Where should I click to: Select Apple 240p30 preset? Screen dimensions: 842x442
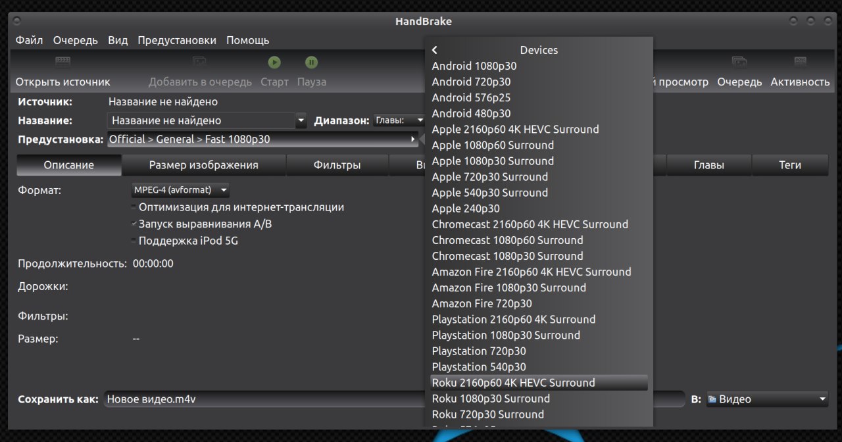coord(539,209)
